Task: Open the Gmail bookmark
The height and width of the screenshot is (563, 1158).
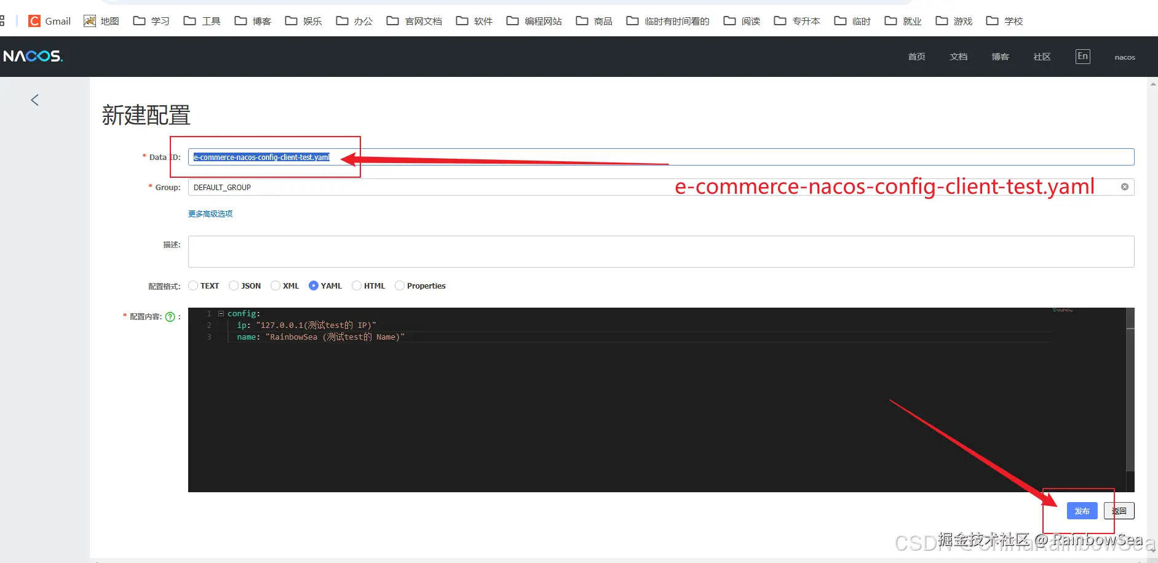Action: tap(50, 21)
